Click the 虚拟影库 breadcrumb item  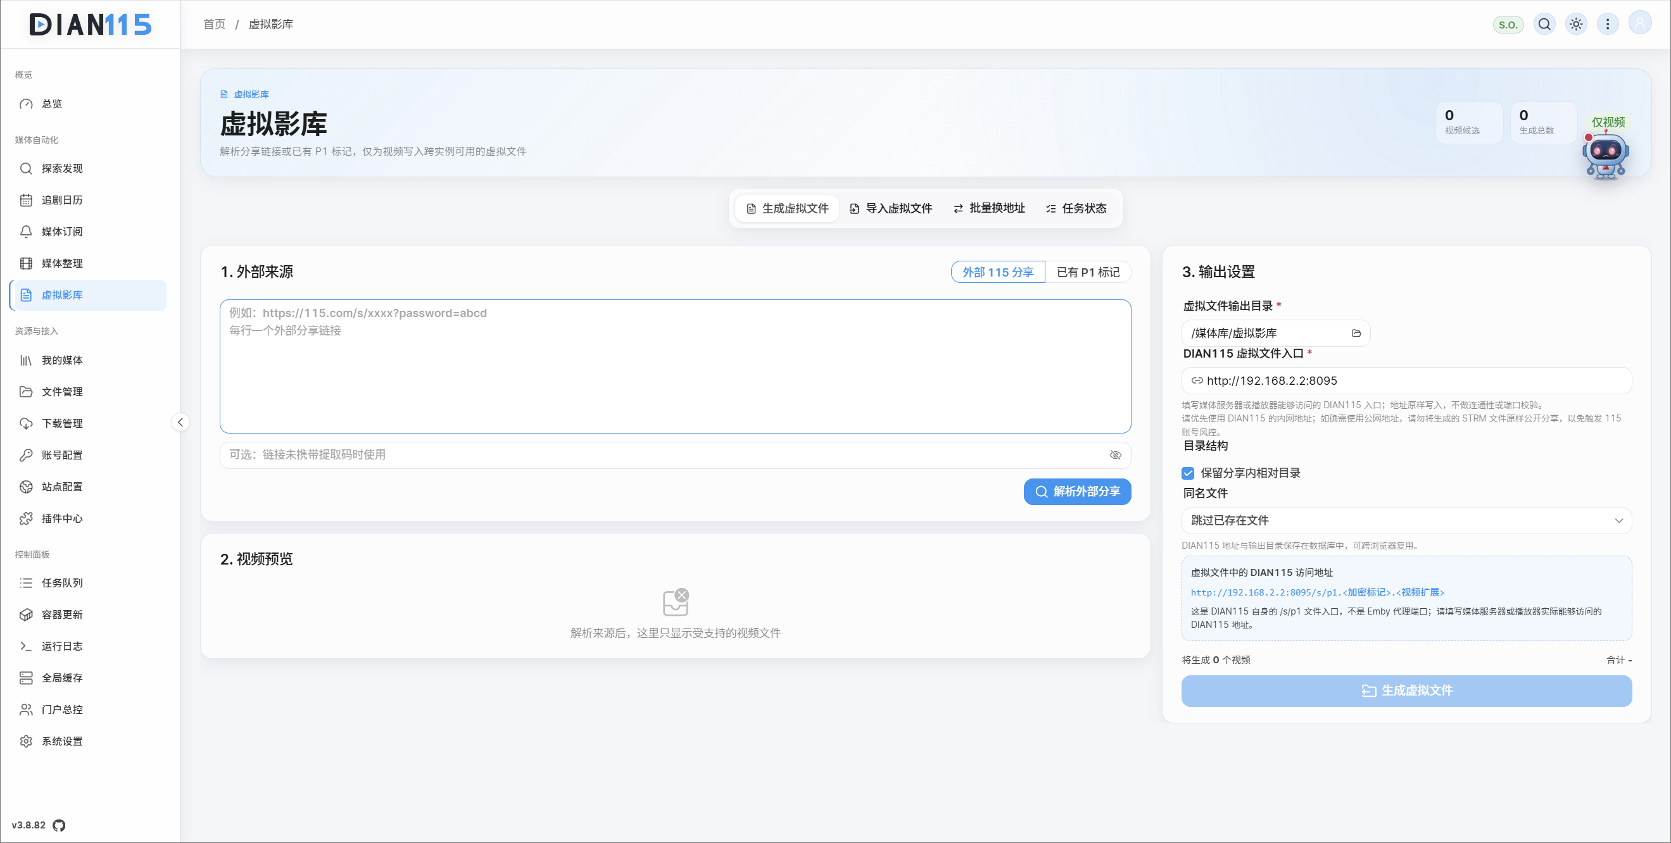point(270,24)
